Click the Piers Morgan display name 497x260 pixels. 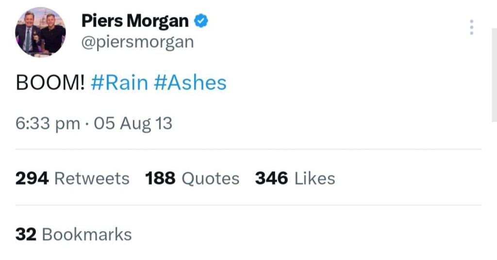click(x=135, y=21)
